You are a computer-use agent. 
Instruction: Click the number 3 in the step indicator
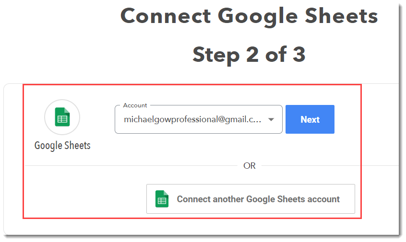point(299,55)
